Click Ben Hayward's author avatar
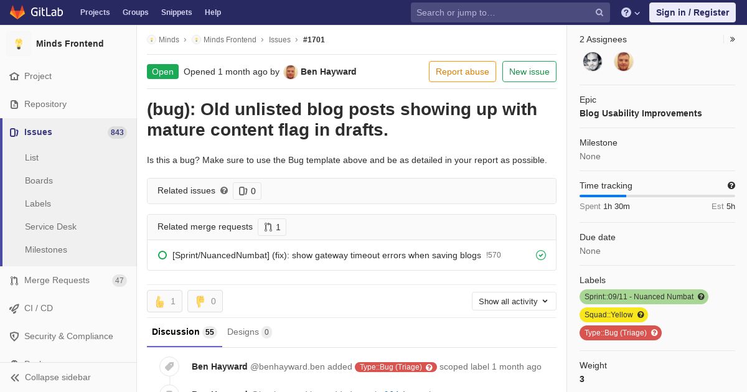The width and height of the screenshot is (747, 392). pos(291,72)
